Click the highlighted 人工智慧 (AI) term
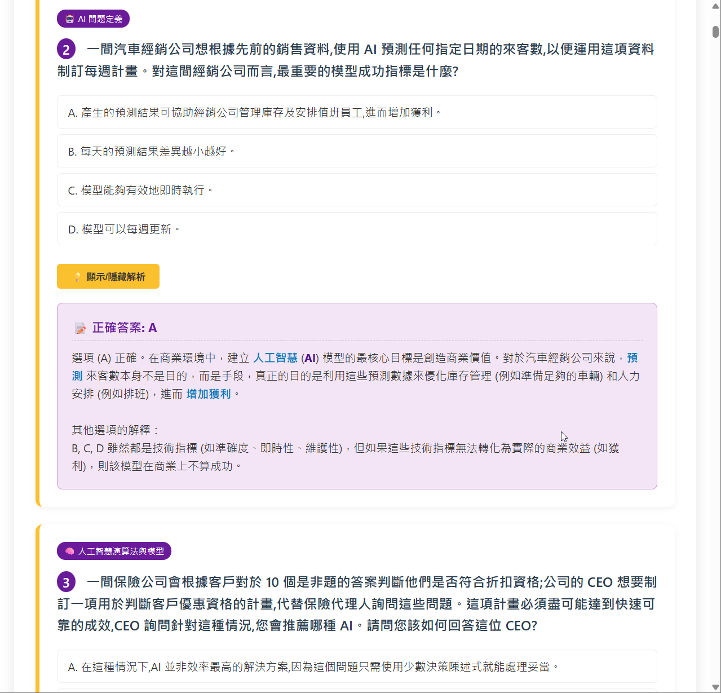The height and width of the screenshot is (693, 721). tap(286, 358)
